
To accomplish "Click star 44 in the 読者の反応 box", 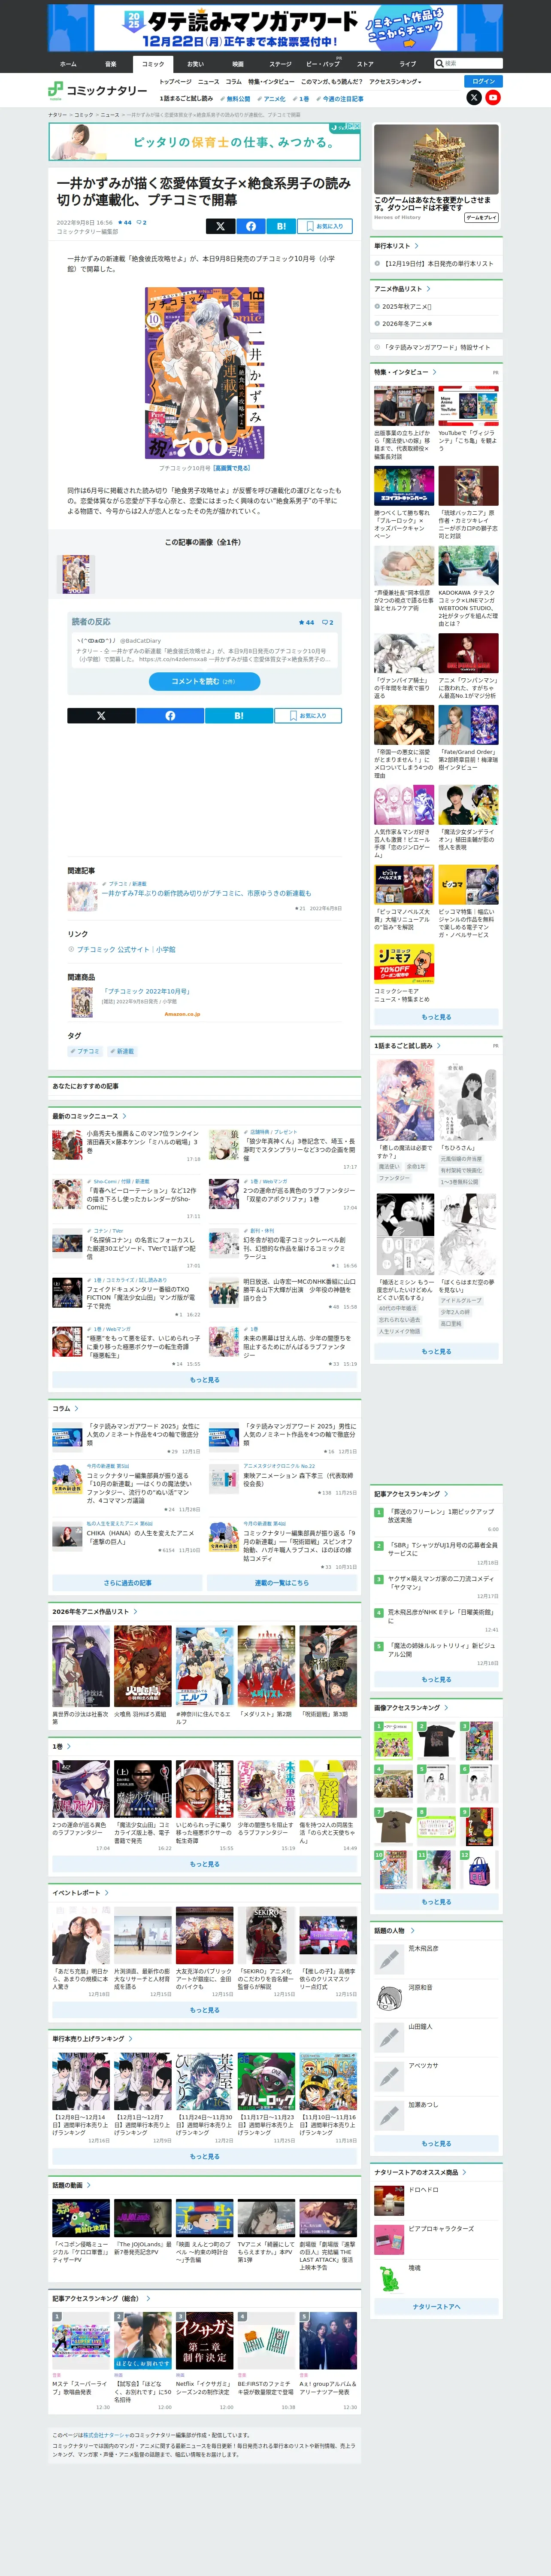I will click(306, 622).
